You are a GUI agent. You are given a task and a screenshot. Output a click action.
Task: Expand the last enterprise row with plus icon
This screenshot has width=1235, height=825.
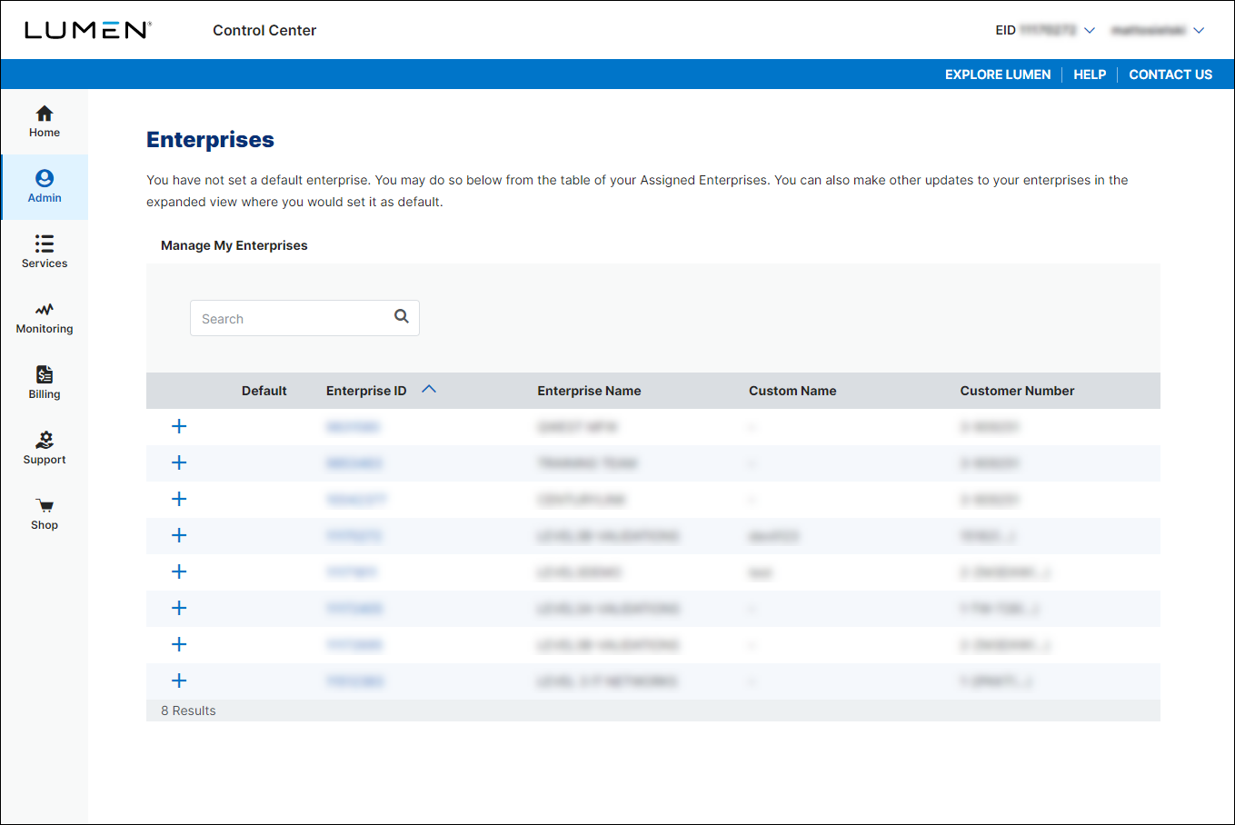click(179, 681)
